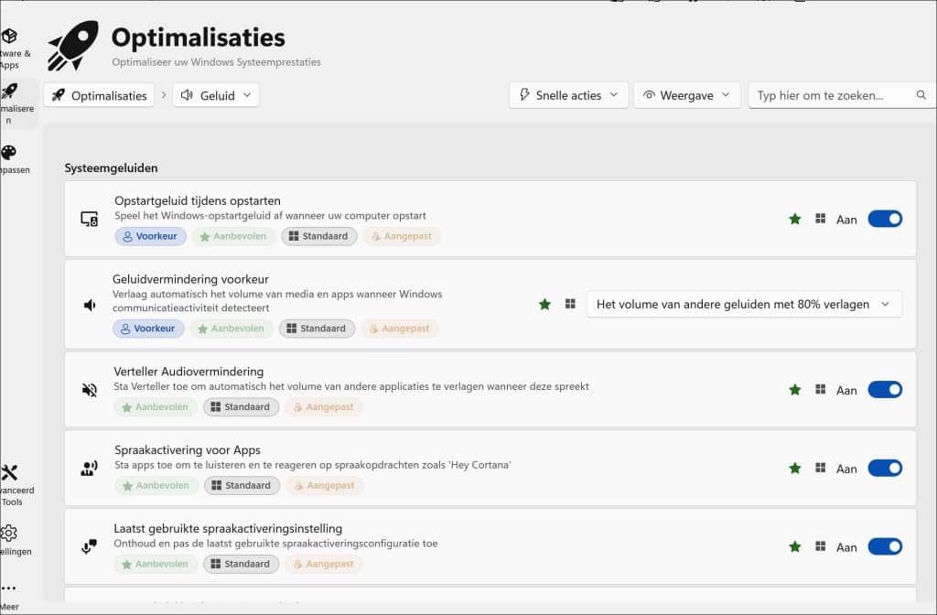Click the startup sound device icon
Image resolution: width=937 pixels, height=615 pixels.
89,220
